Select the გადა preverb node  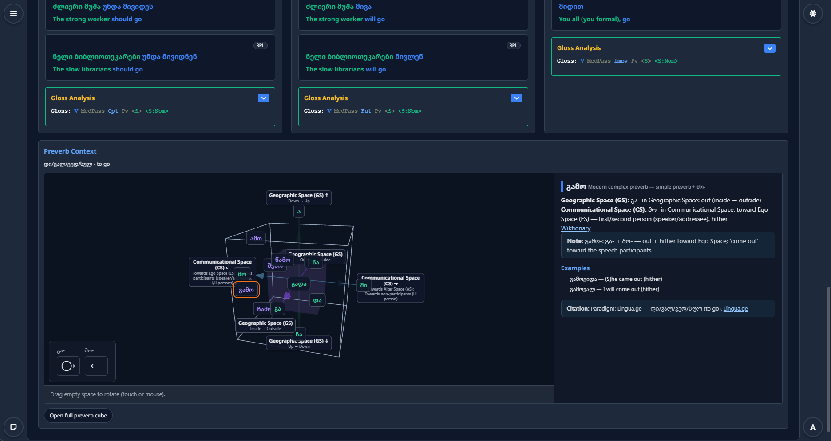(299, 284)
